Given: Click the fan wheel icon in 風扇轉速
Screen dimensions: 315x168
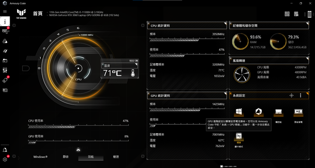Looking at the screenshot, I should (x=242, y=75).
